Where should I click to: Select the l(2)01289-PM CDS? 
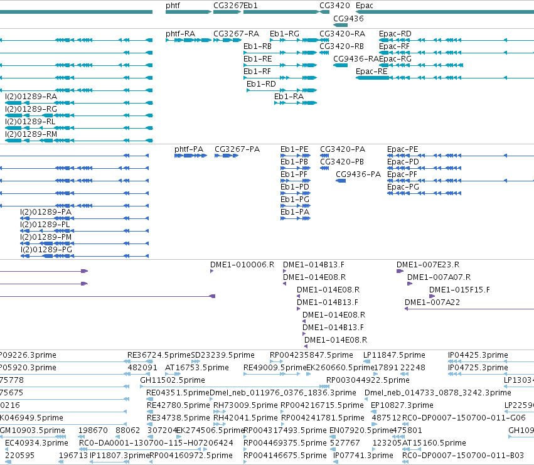[x=85, y=243]
